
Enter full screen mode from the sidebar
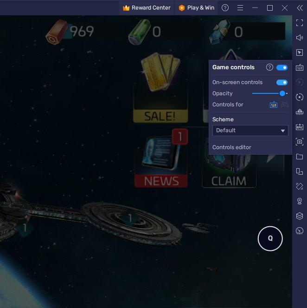coord(300,23)
